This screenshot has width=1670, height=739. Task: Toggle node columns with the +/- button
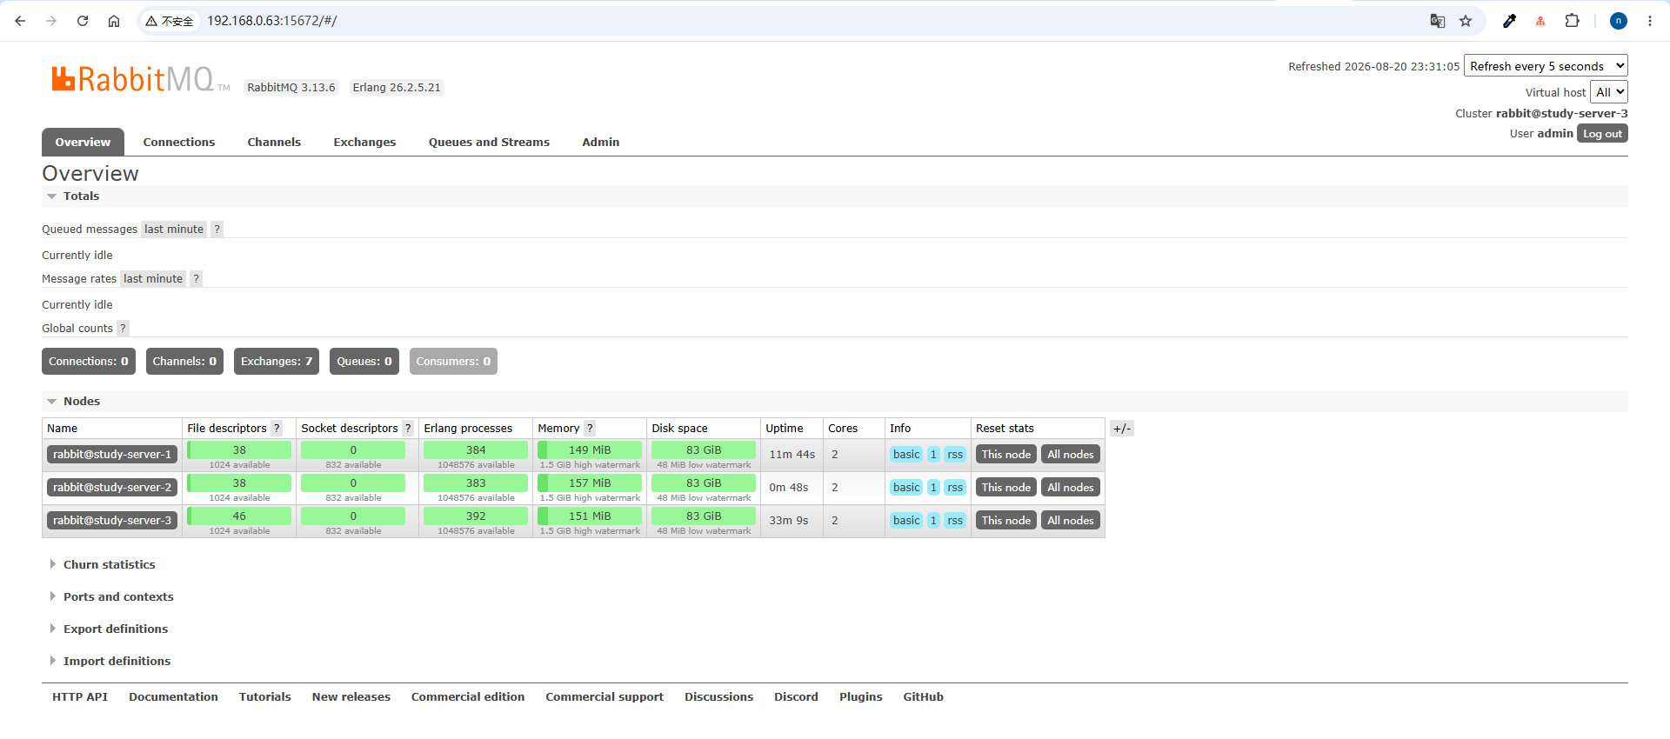[1122, 429]
